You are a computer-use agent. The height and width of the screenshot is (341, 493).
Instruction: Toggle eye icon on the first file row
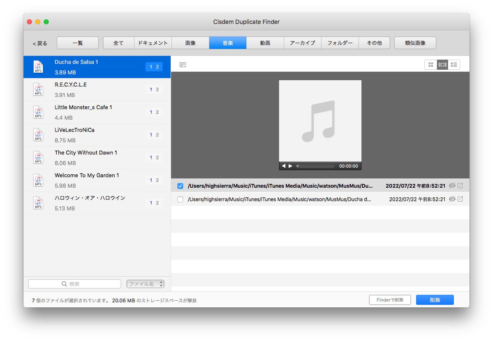point(452,186)
